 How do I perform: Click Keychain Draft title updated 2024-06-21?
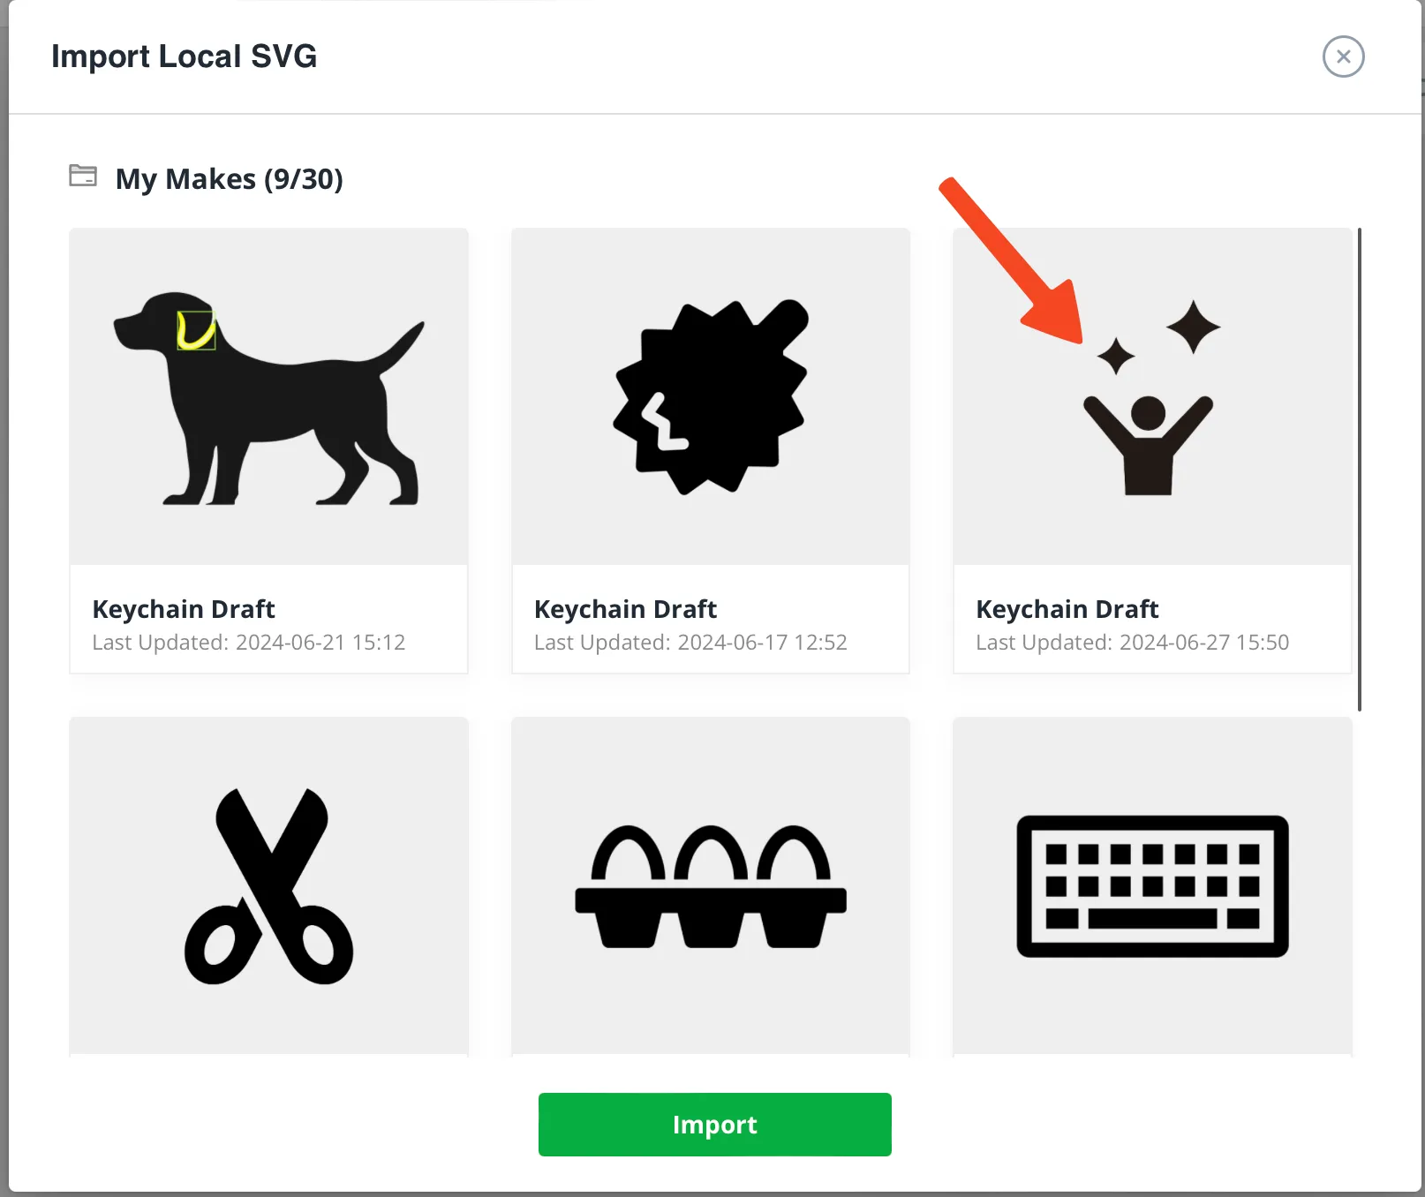[184, 609]
